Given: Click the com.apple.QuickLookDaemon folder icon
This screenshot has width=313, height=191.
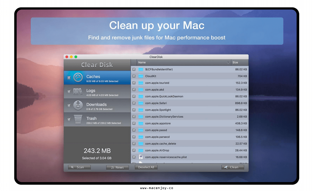Looking at the screenshot, I should click(141, 96).
